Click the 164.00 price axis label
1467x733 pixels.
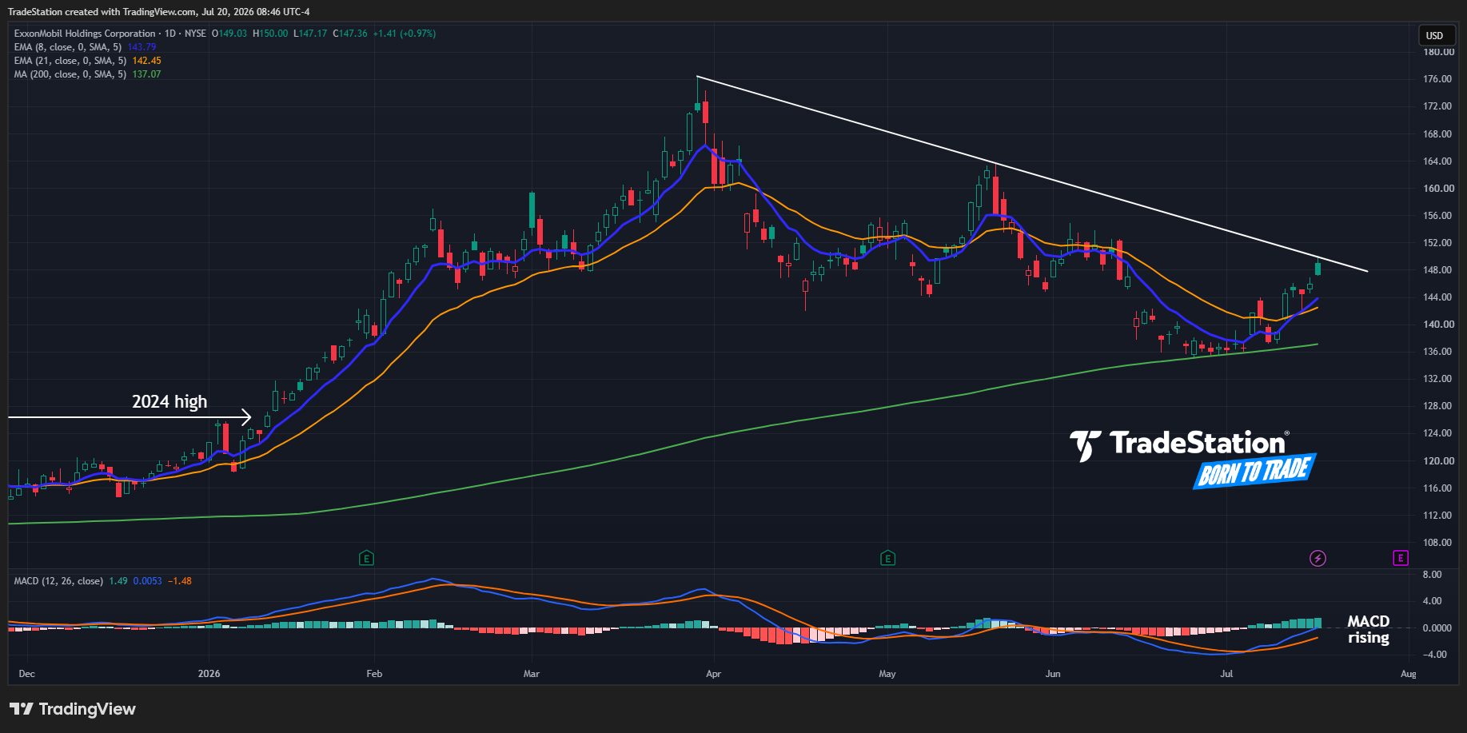[x=1439, y=161]
